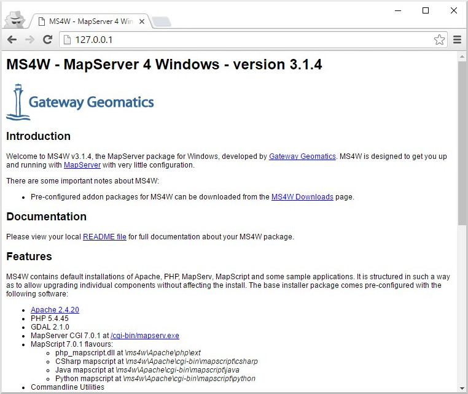
Task: Click the forward navigation arrow
Action: [x=29, y=40]
